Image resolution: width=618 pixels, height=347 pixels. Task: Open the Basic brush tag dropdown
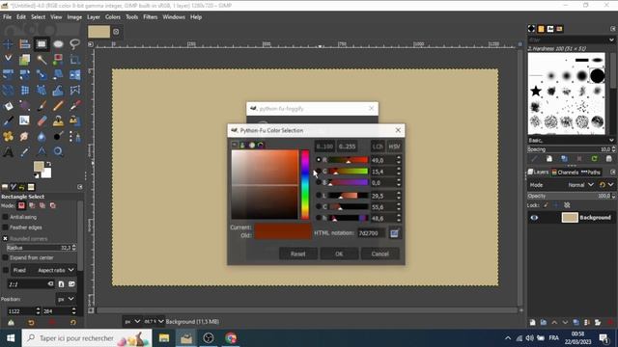pos(572,141)
